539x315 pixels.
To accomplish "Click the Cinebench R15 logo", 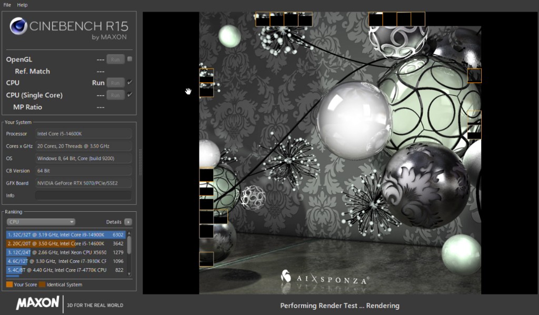I will tap(69, 29).
